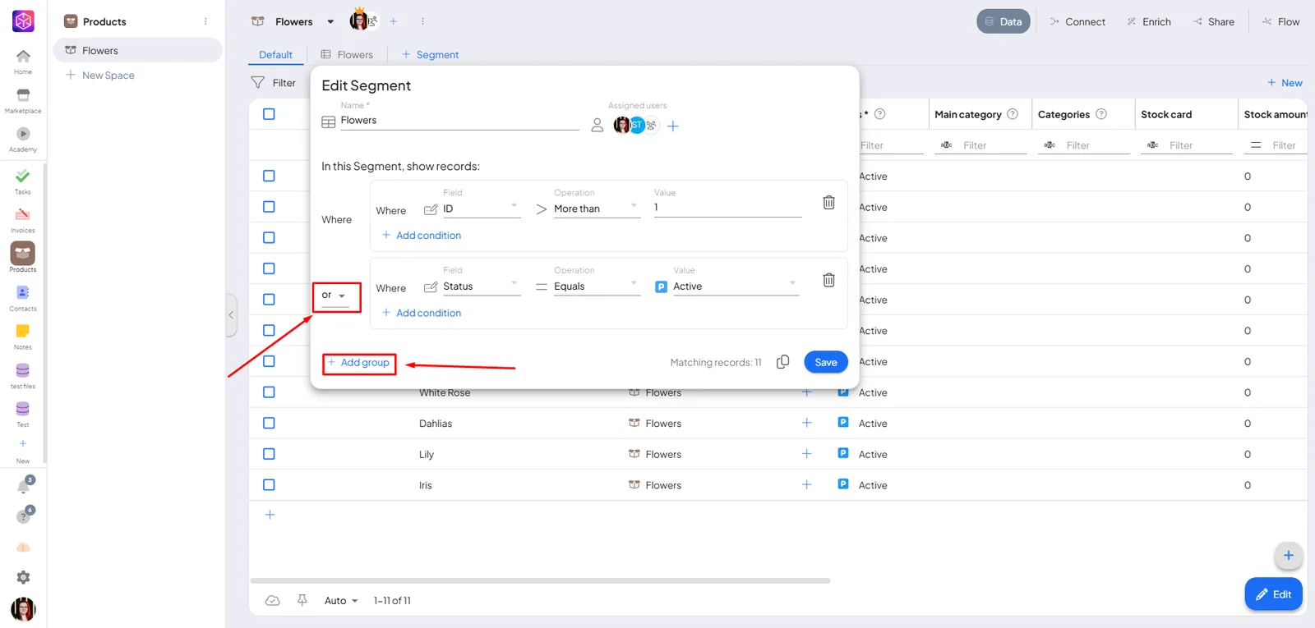
Task: Open the settings gear in sidebar
Action: tap(23, 577)
